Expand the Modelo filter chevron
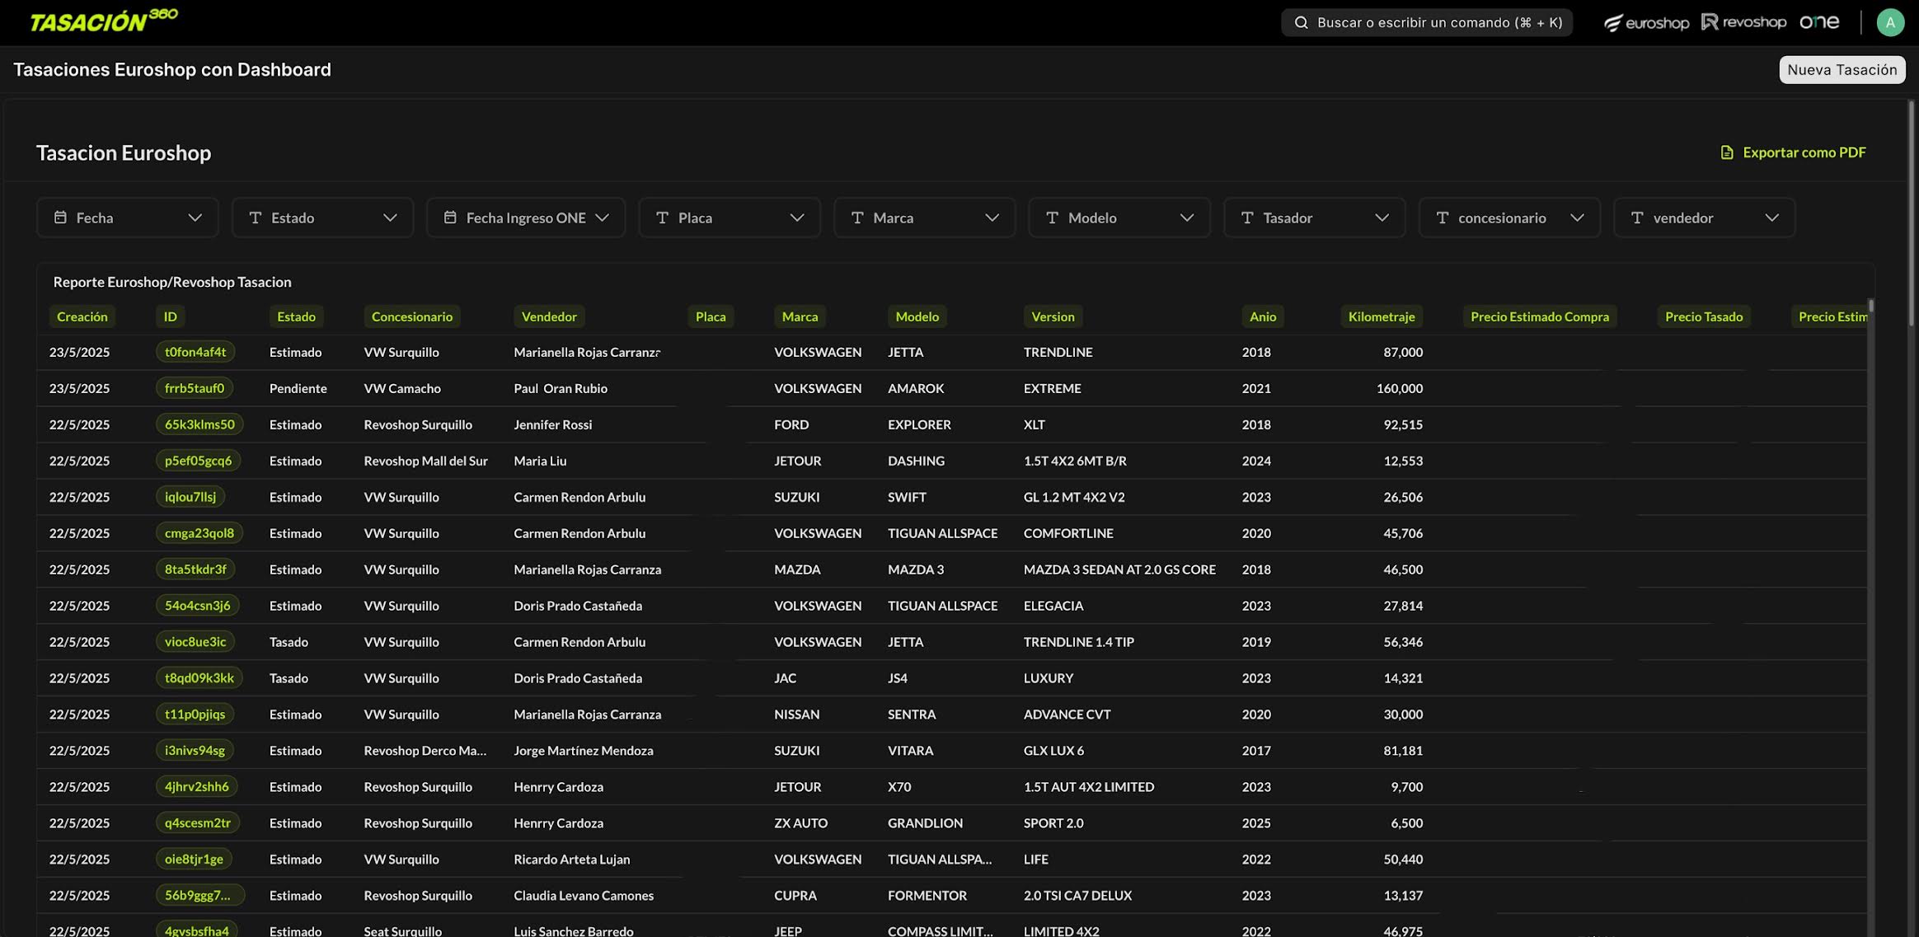Image resolution: width=1919 pixels, height=937 pixels. [x=1187, y=218]
